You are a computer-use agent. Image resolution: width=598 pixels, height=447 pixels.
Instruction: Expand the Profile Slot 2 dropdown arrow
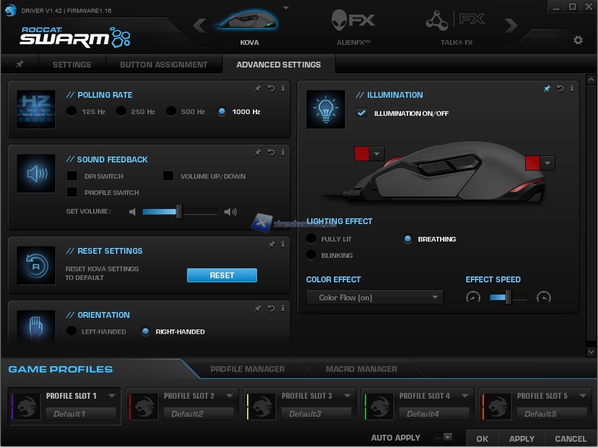click(229, 396)
